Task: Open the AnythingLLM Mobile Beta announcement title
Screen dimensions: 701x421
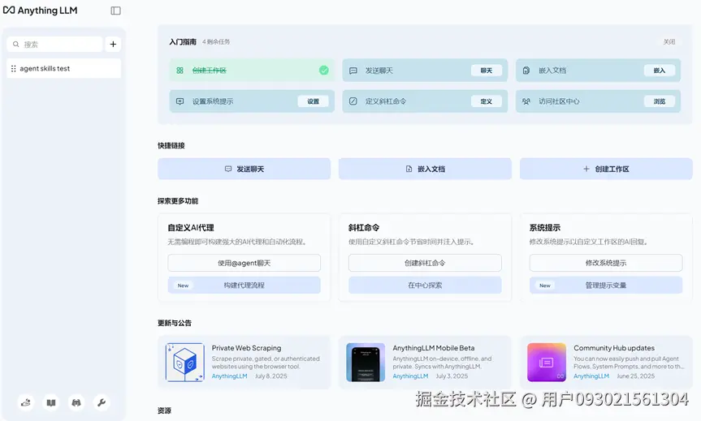Action: coord(434,348)
